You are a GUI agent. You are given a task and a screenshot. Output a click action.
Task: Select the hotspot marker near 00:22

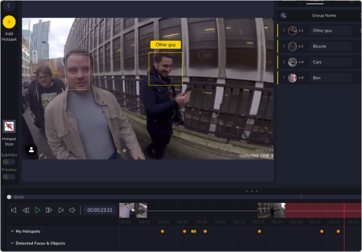click(x=338, y=231)
